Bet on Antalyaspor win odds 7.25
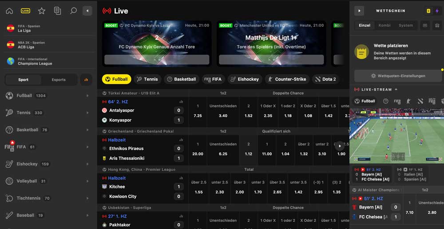Viewport: 444px width, 229px height. pos(198,112)
